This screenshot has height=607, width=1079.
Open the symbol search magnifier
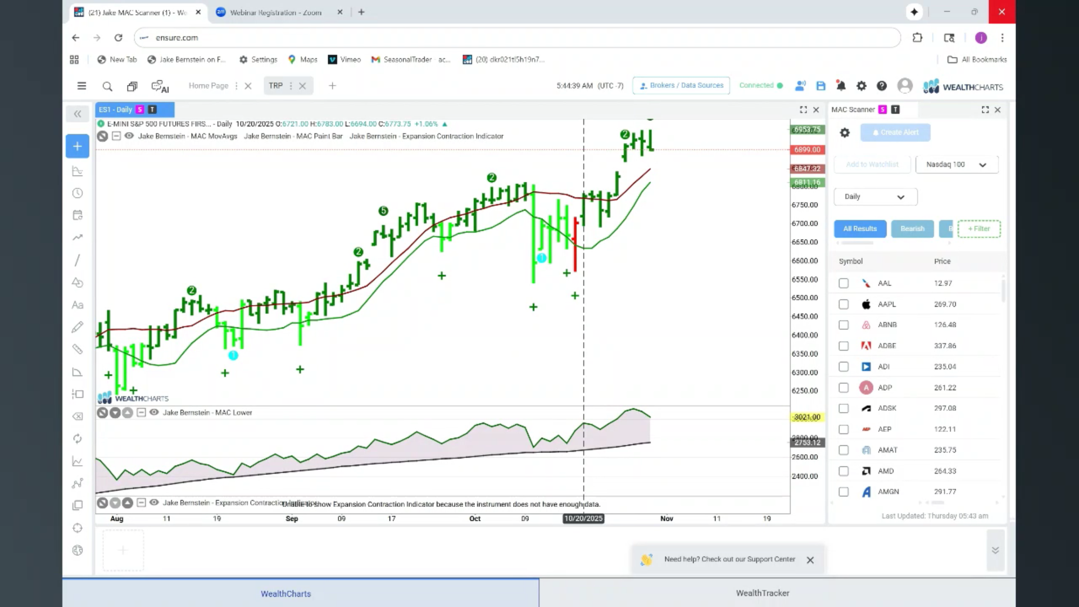pyautogui.click(x=107, y=86)
